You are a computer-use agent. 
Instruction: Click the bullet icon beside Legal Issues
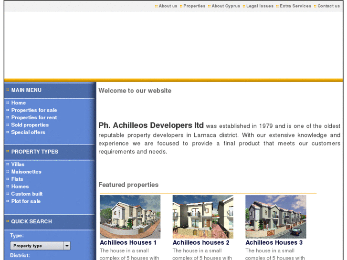(x=244, y=6)
